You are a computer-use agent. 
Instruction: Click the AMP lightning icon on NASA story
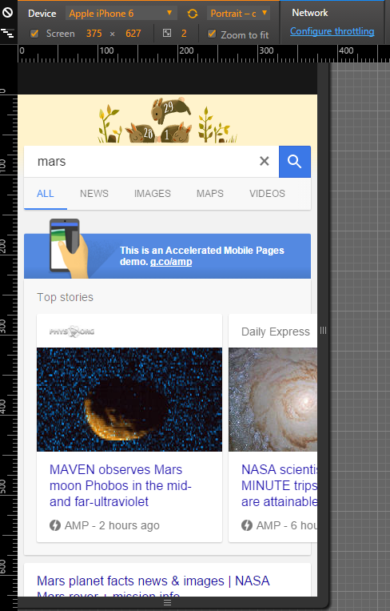click(x=246, y=525)
